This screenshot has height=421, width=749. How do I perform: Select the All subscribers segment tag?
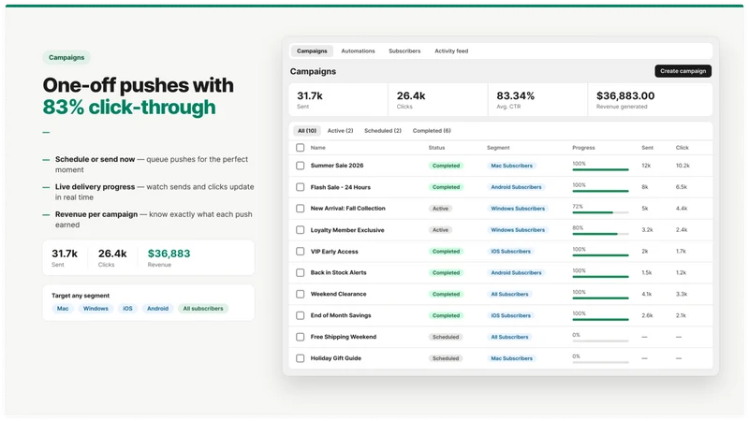pos(203,309)
